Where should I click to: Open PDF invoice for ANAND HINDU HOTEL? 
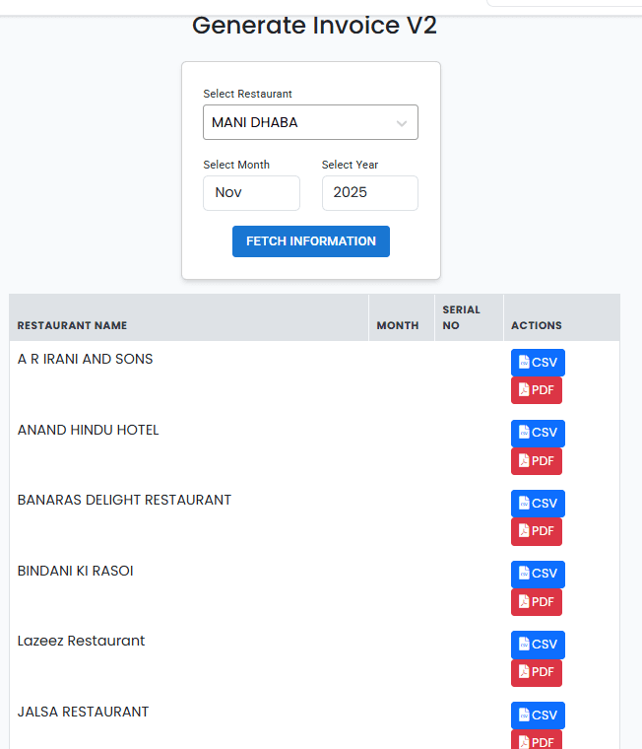(x=537, y=461)
